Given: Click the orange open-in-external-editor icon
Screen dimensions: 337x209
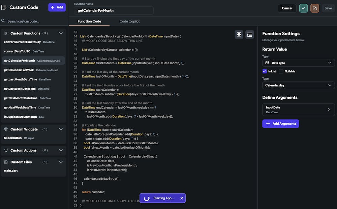Looking at the screenshot, I should coord(315,8).
